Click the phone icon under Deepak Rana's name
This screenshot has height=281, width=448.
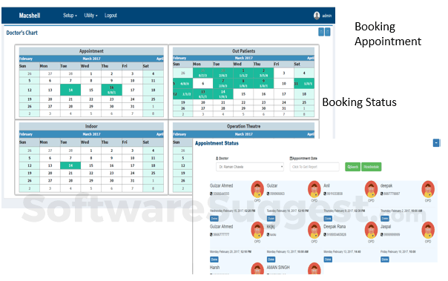[x=325, y=235]
